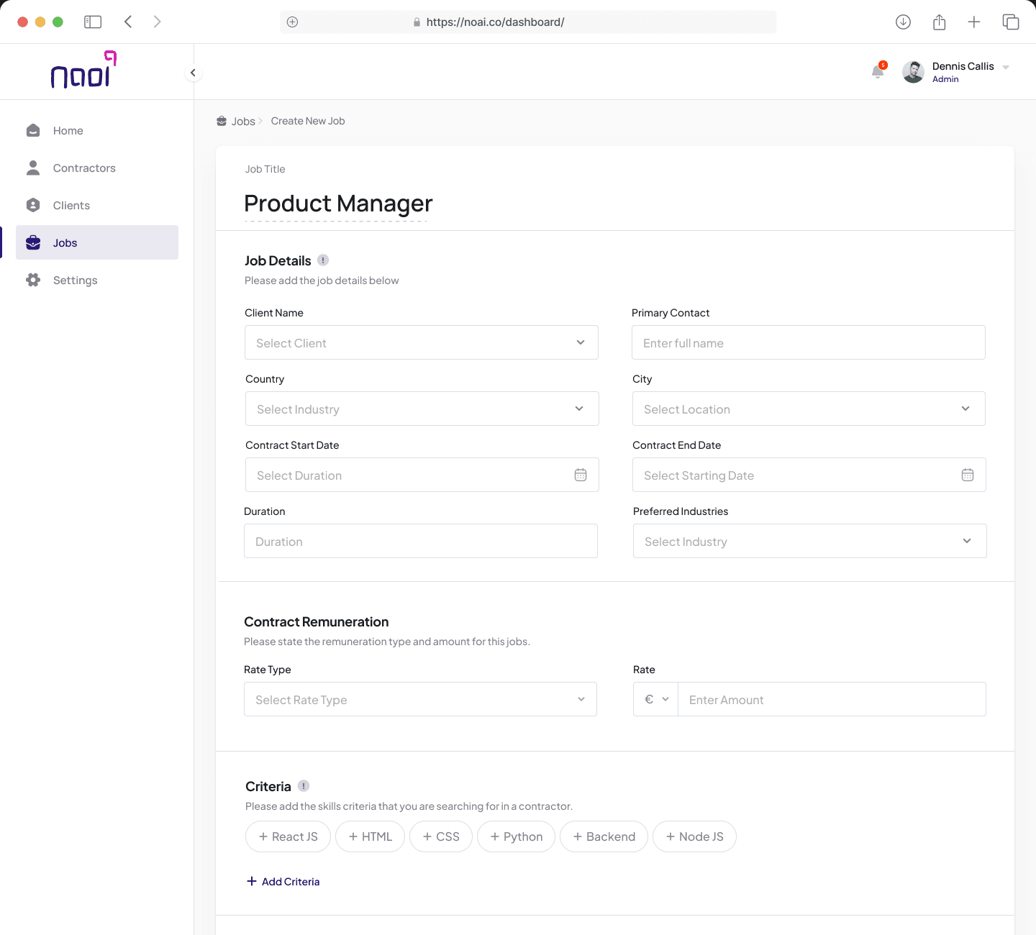Click the Enter Amount rate field
The width and height of the screenshot is (1036, 935).
832,699
